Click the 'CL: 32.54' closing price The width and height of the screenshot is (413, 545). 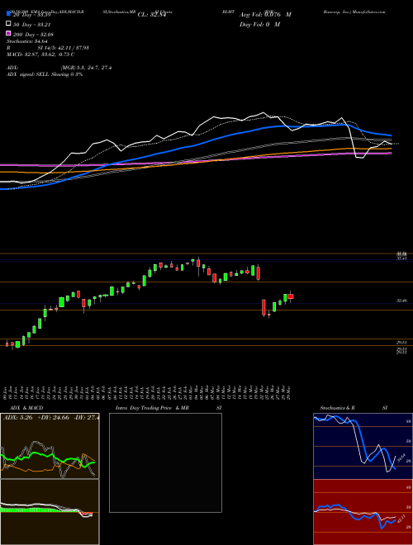[153, 15]
